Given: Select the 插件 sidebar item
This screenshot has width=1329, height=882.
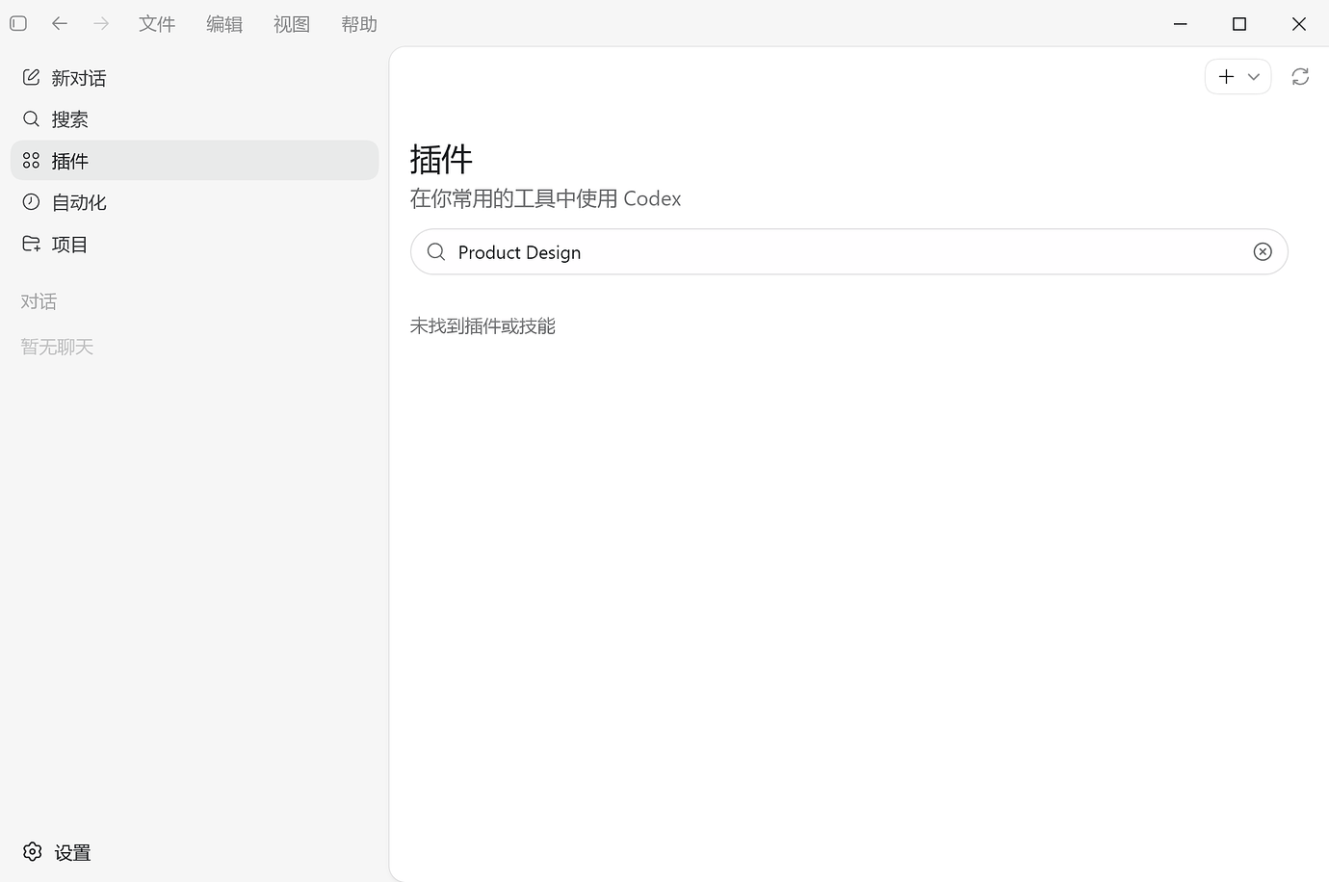Looking at the screenshot, I should (195, 161).
